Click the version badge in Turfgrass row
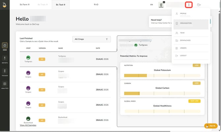The width and height of the screenshot is (221, 132). coord(42,59)
